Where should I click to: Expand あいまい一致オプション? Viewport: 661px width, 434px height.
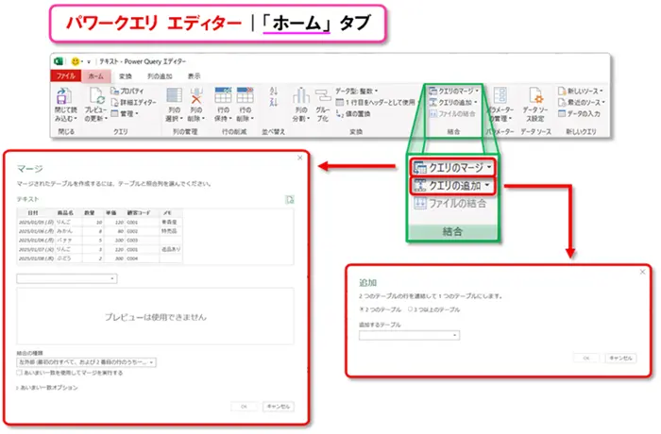[47, 388]
